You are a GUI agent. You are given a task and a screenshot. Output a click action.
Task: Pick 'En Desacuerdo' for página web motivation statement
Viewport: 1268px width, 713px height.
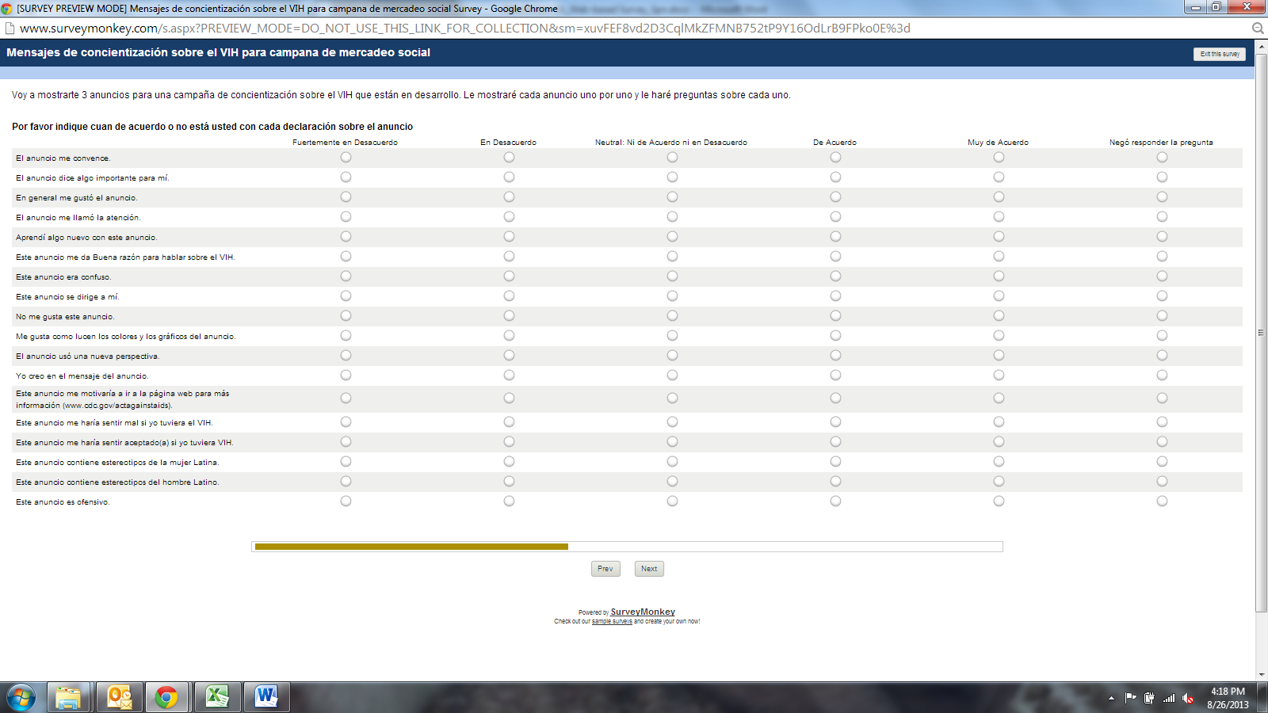pyautogui.click(x=509, y=398)
